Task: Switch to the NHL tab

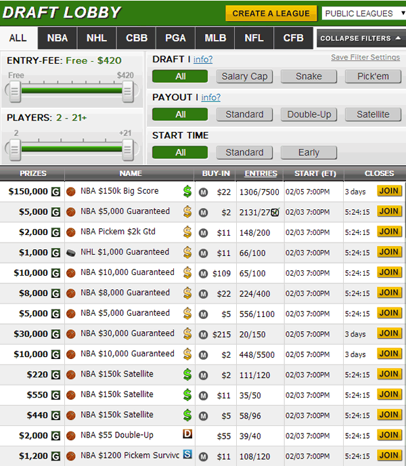Action: 97,38
